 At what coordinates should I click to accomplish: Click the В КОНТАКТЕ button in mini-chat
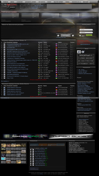[65, 35]
